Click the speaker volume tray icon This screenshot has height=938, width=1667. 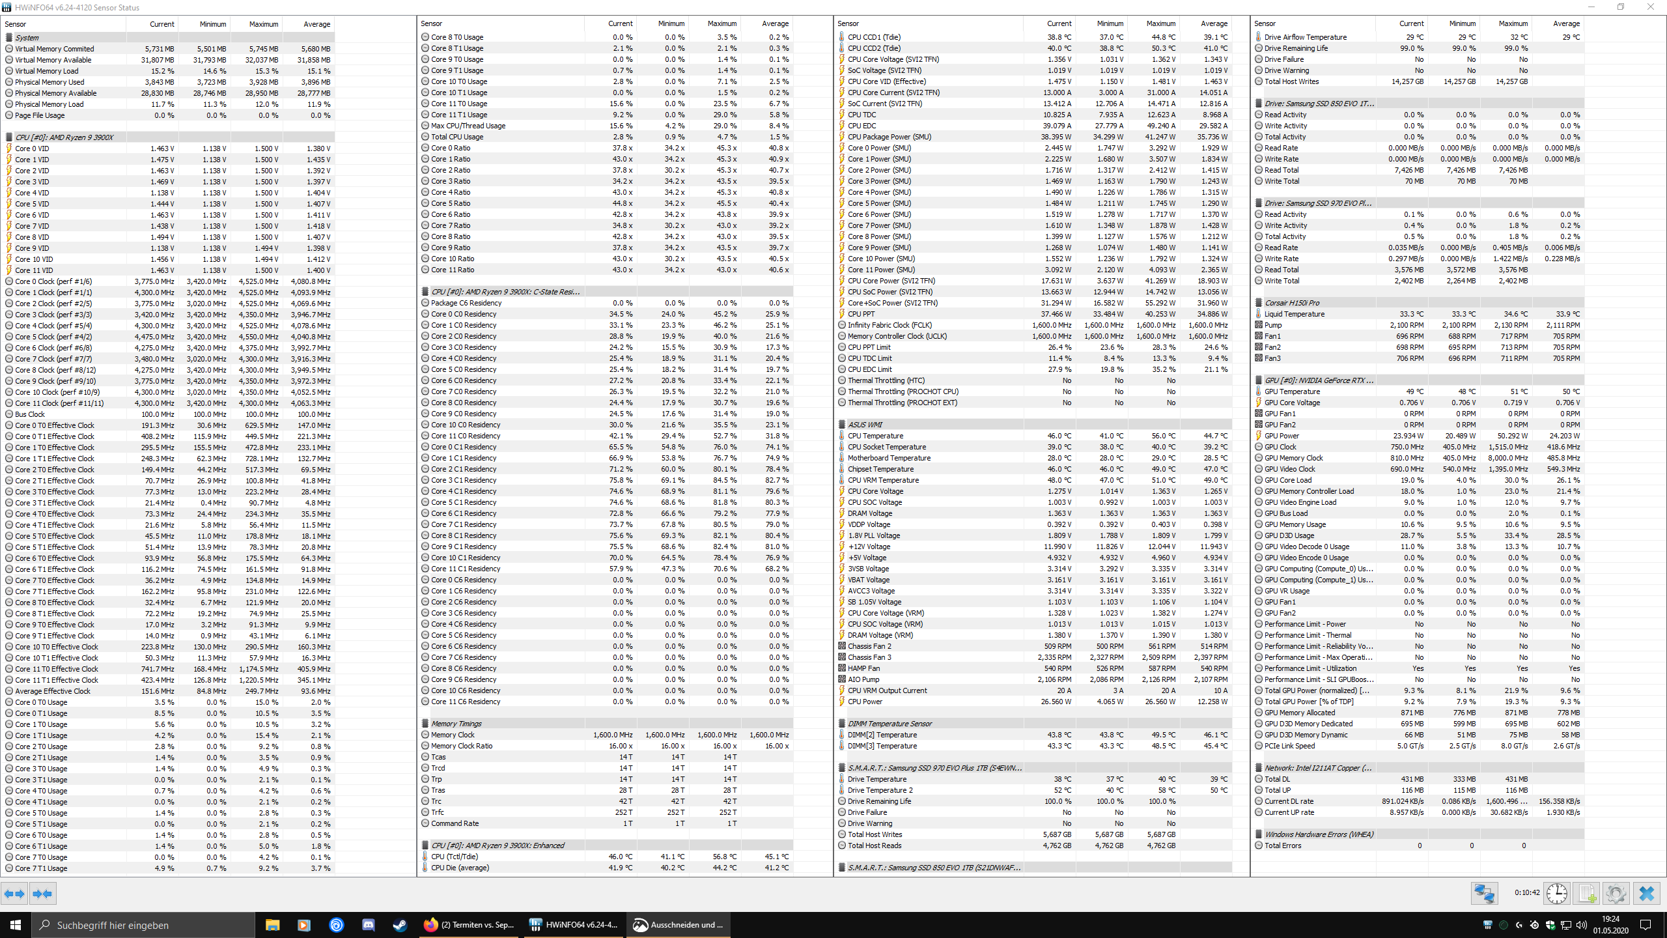[1582, 925]
